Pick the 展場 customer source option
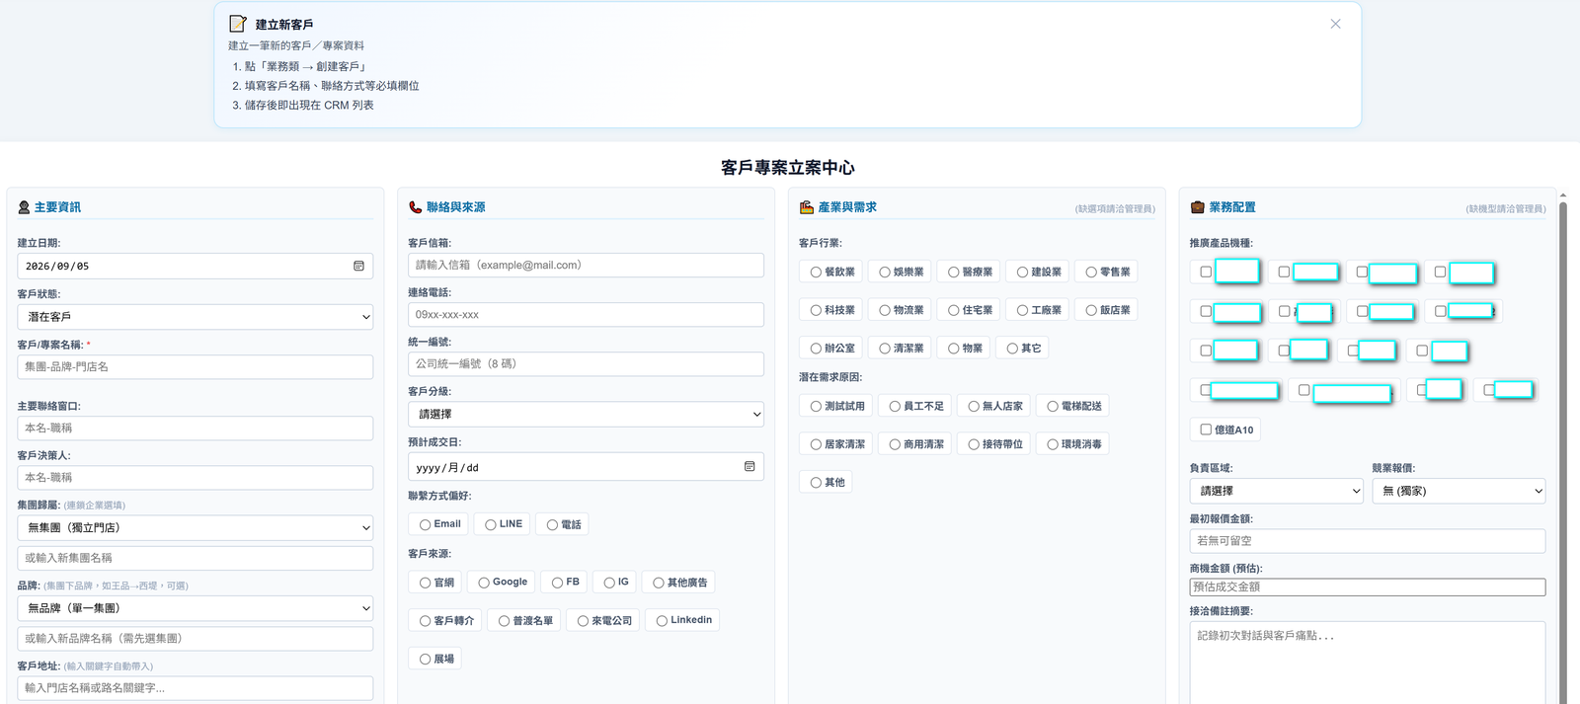Screen dimensions: 1580x704 point(425,659)
